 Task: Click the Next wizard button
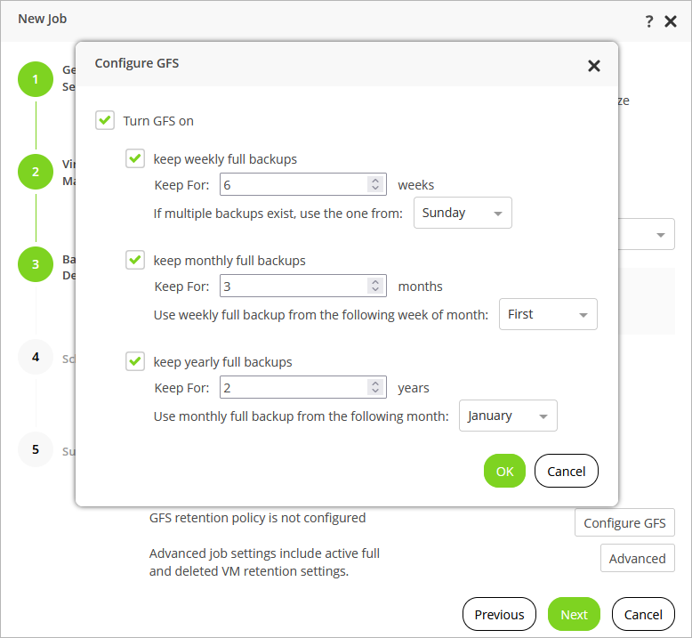point(574,615)
